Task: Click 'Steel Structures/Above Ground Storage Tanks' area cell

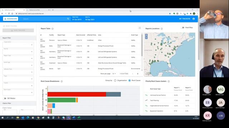Action: pos(112,63)
